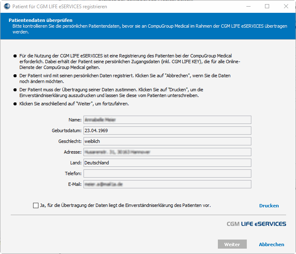Click the Drucken link
Screen dimensions: 296x254
click(269, 206)
